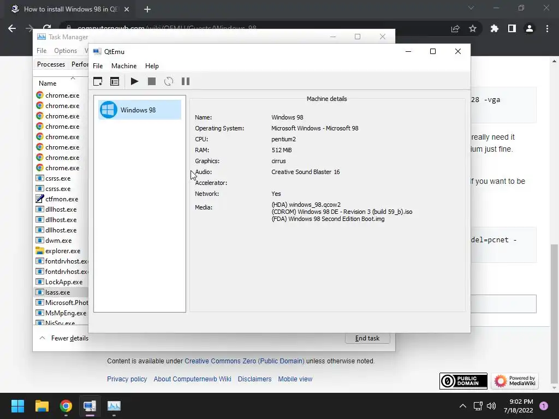This screenshot has width=559, height=419.
Task: Open the notification badge in taskbar corner
Action: [544, 406]
